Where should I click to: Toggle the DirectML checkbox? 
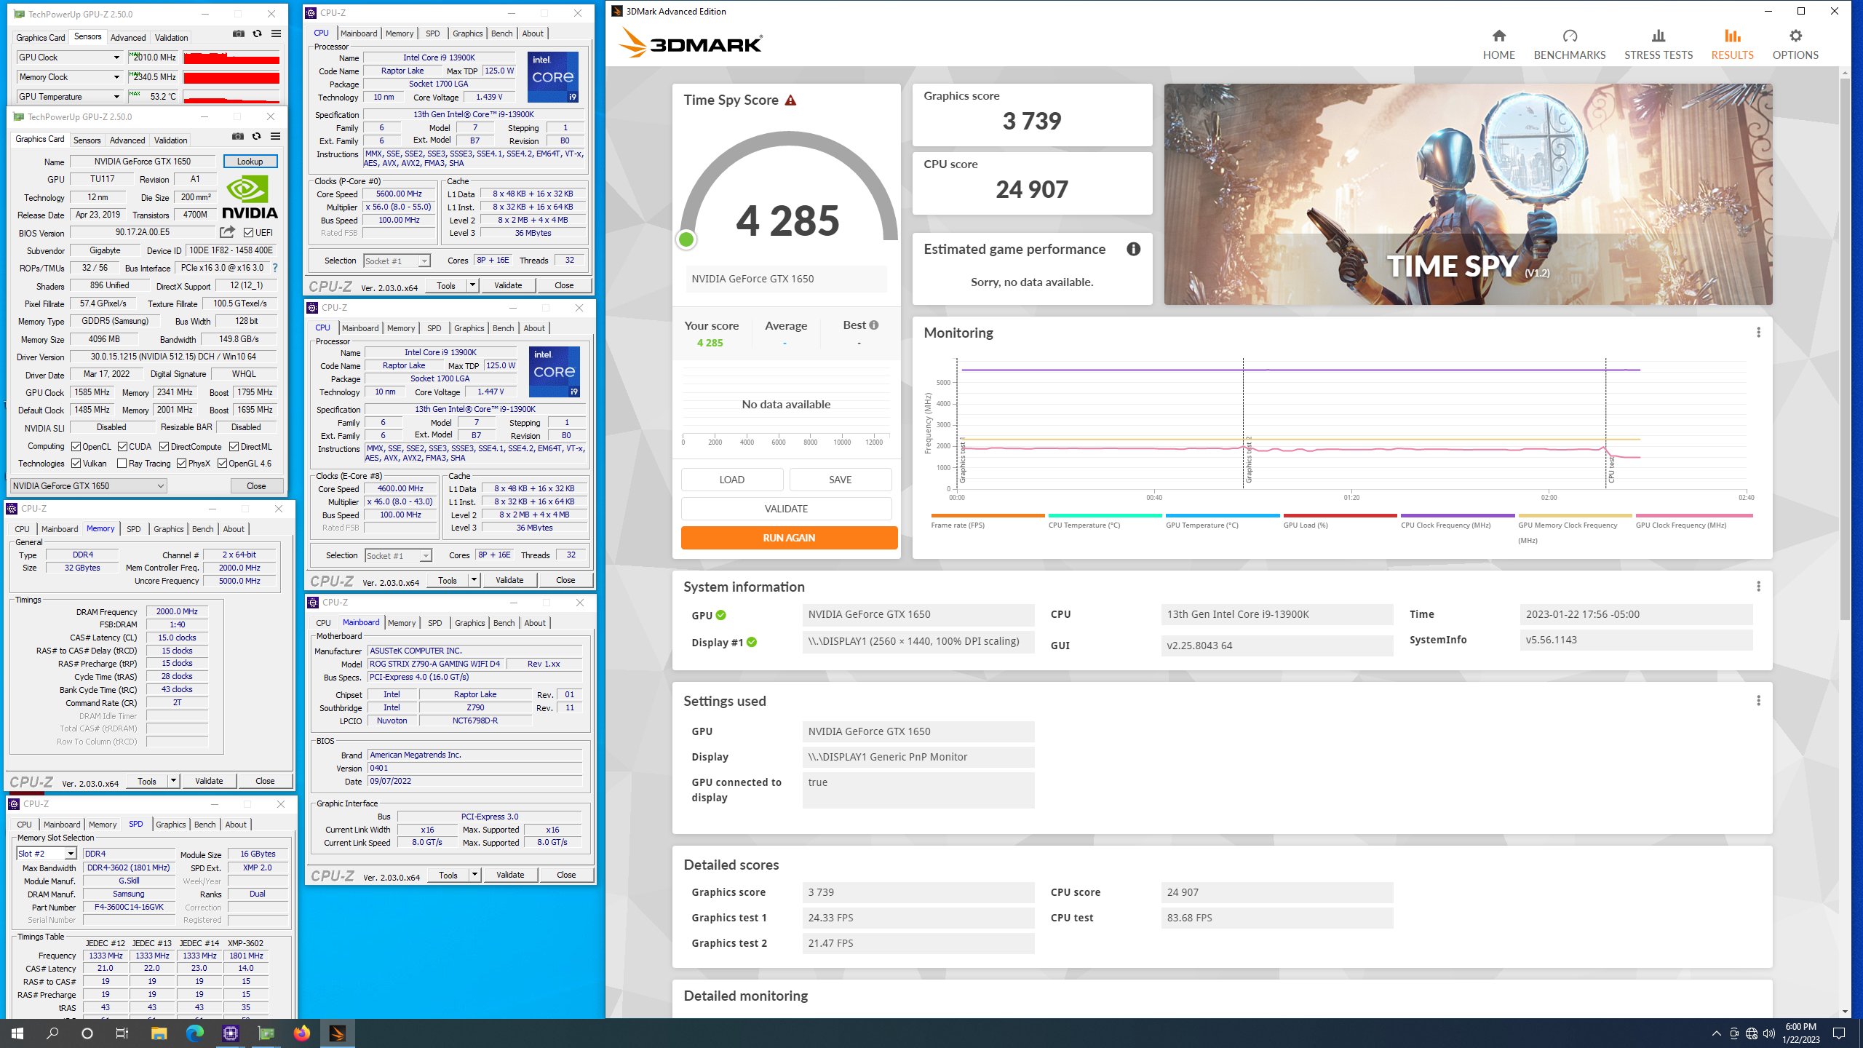(234, 447)
